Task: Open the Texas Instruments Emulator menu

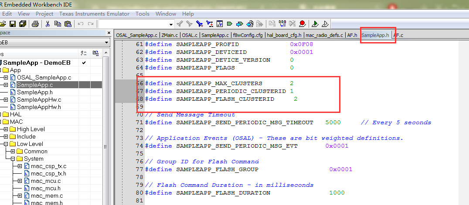Action: click(x=94, y=14)
